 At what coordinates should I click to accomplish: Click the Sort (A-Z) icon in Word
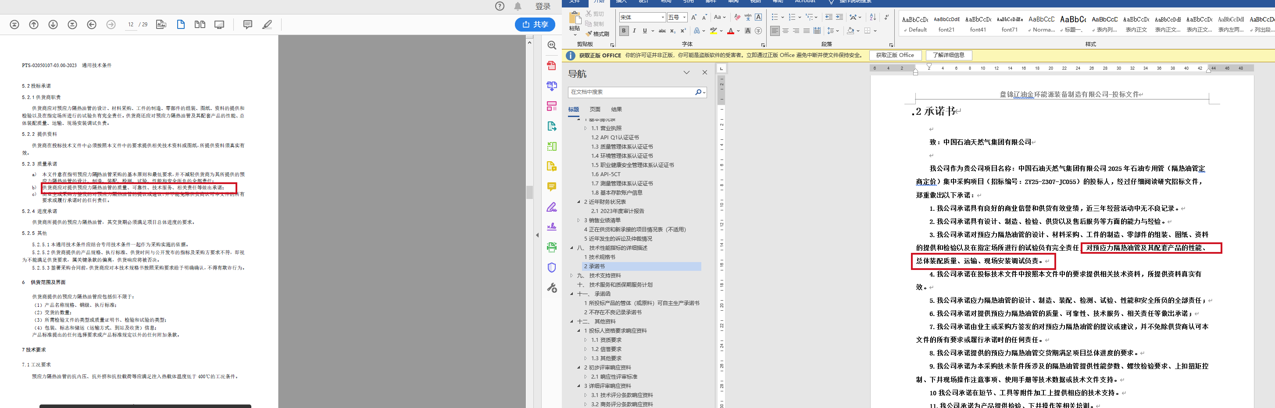pyautogui.click(x=873, y=17)
